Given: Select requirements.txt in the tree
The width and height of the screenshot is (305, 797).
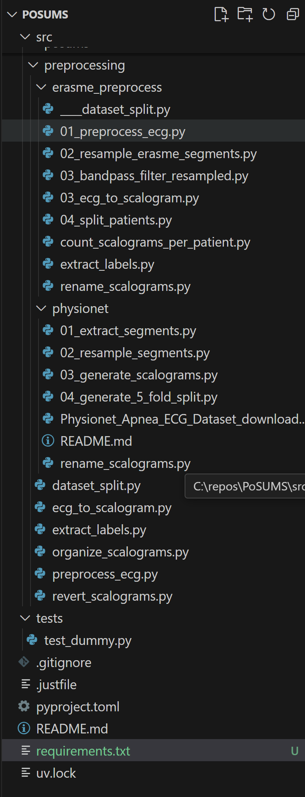Looking at the screenshot, I should tap(83, 751).
